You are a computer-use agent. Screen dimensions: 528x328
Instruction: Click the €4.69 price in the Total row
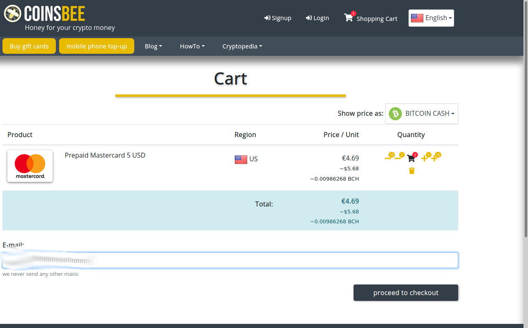pos(350,201)
